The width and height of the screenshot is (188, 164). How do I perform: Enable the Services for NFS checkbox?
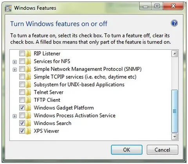pyautogui.click(x=22, y=61)
